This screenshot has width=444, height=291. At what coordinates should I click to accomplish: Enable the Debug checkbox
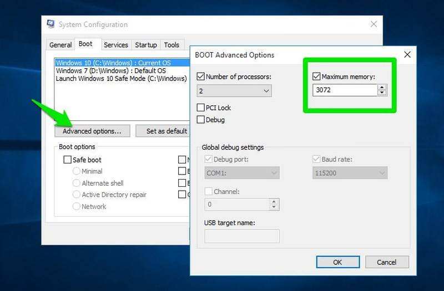click(x=201, y=119)
